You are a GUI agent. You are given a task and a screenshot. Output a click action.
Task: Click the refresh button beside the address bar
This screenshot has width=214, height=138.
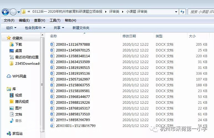pos(182,12)
